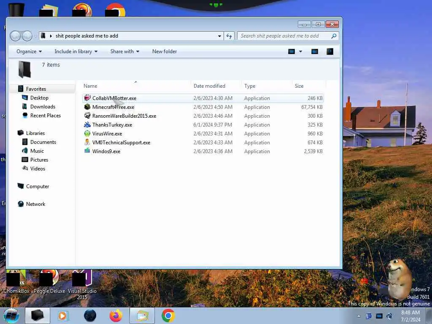Screen dimensions: 432x324
Task: Sort by the Type column header
Action: 250,86
